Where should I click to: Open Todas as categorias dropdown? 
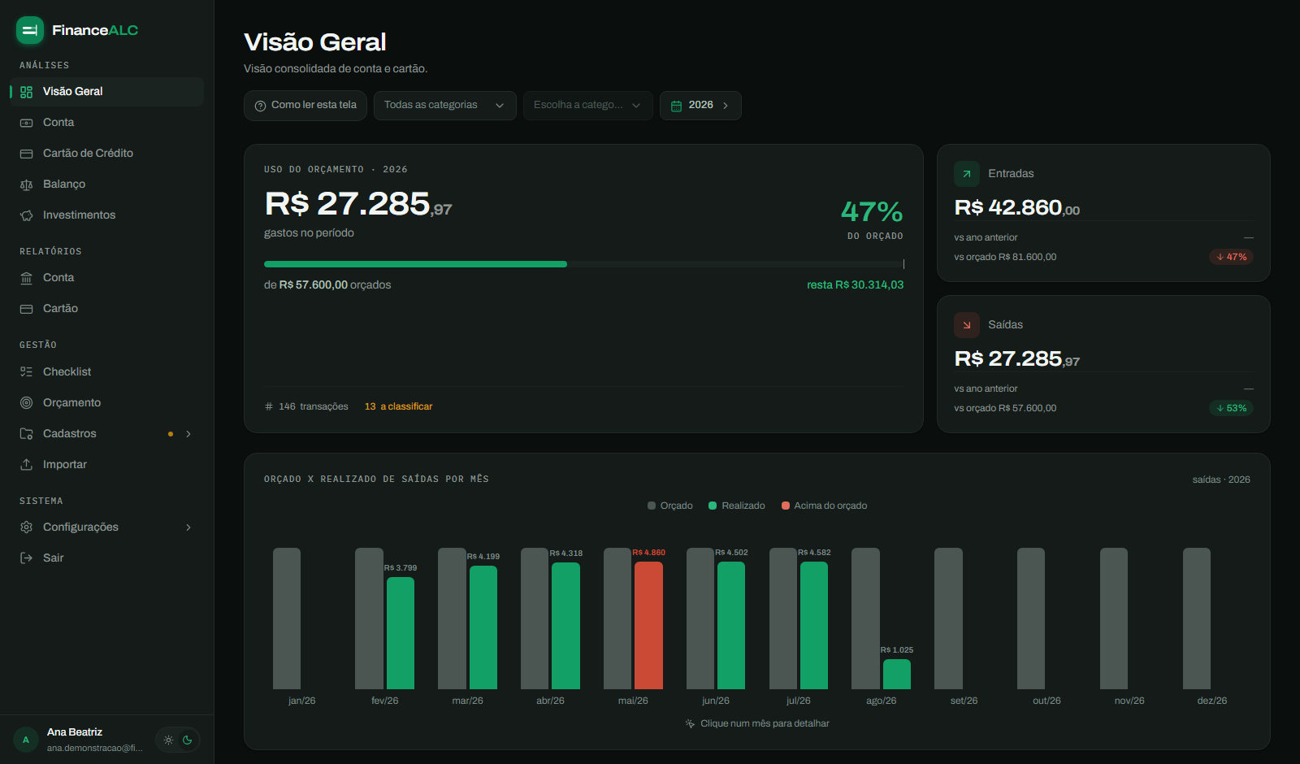445,106
